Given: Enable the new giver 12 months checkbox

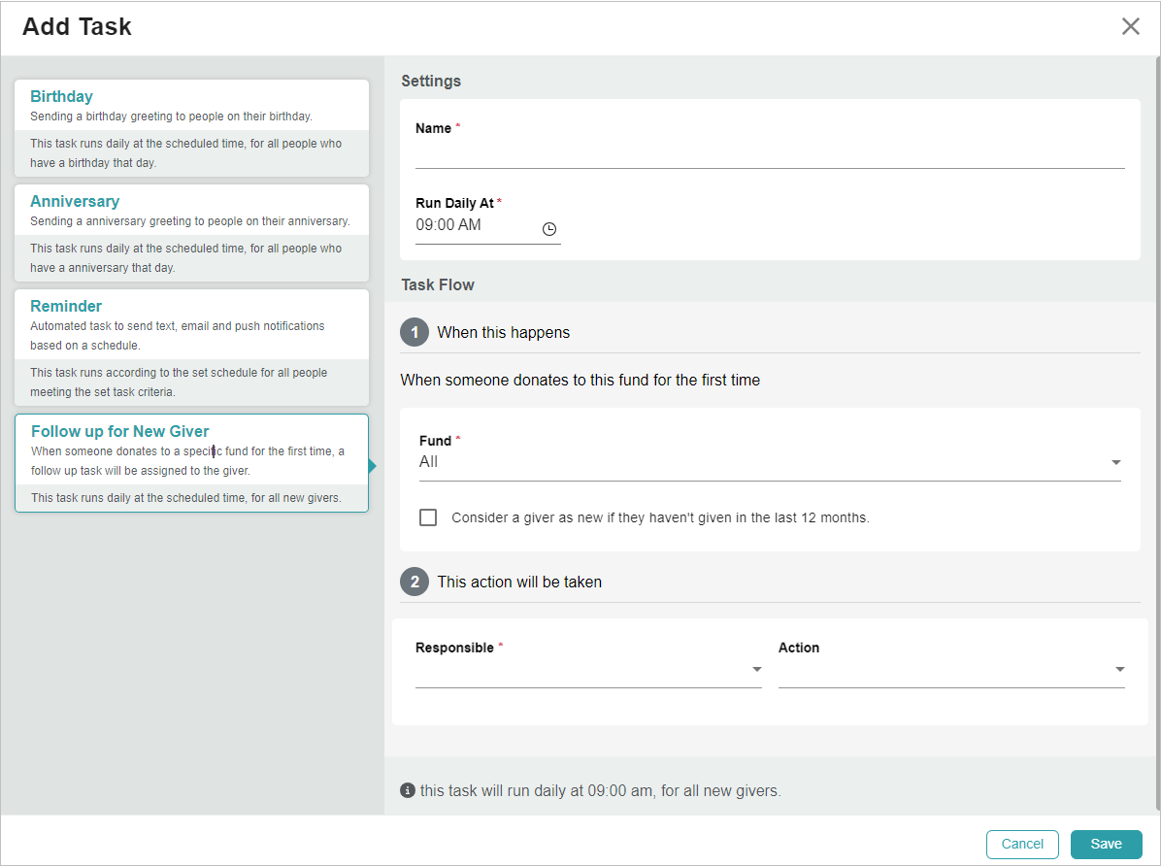Looking at the screenshot, I should (x=428, y=517).
